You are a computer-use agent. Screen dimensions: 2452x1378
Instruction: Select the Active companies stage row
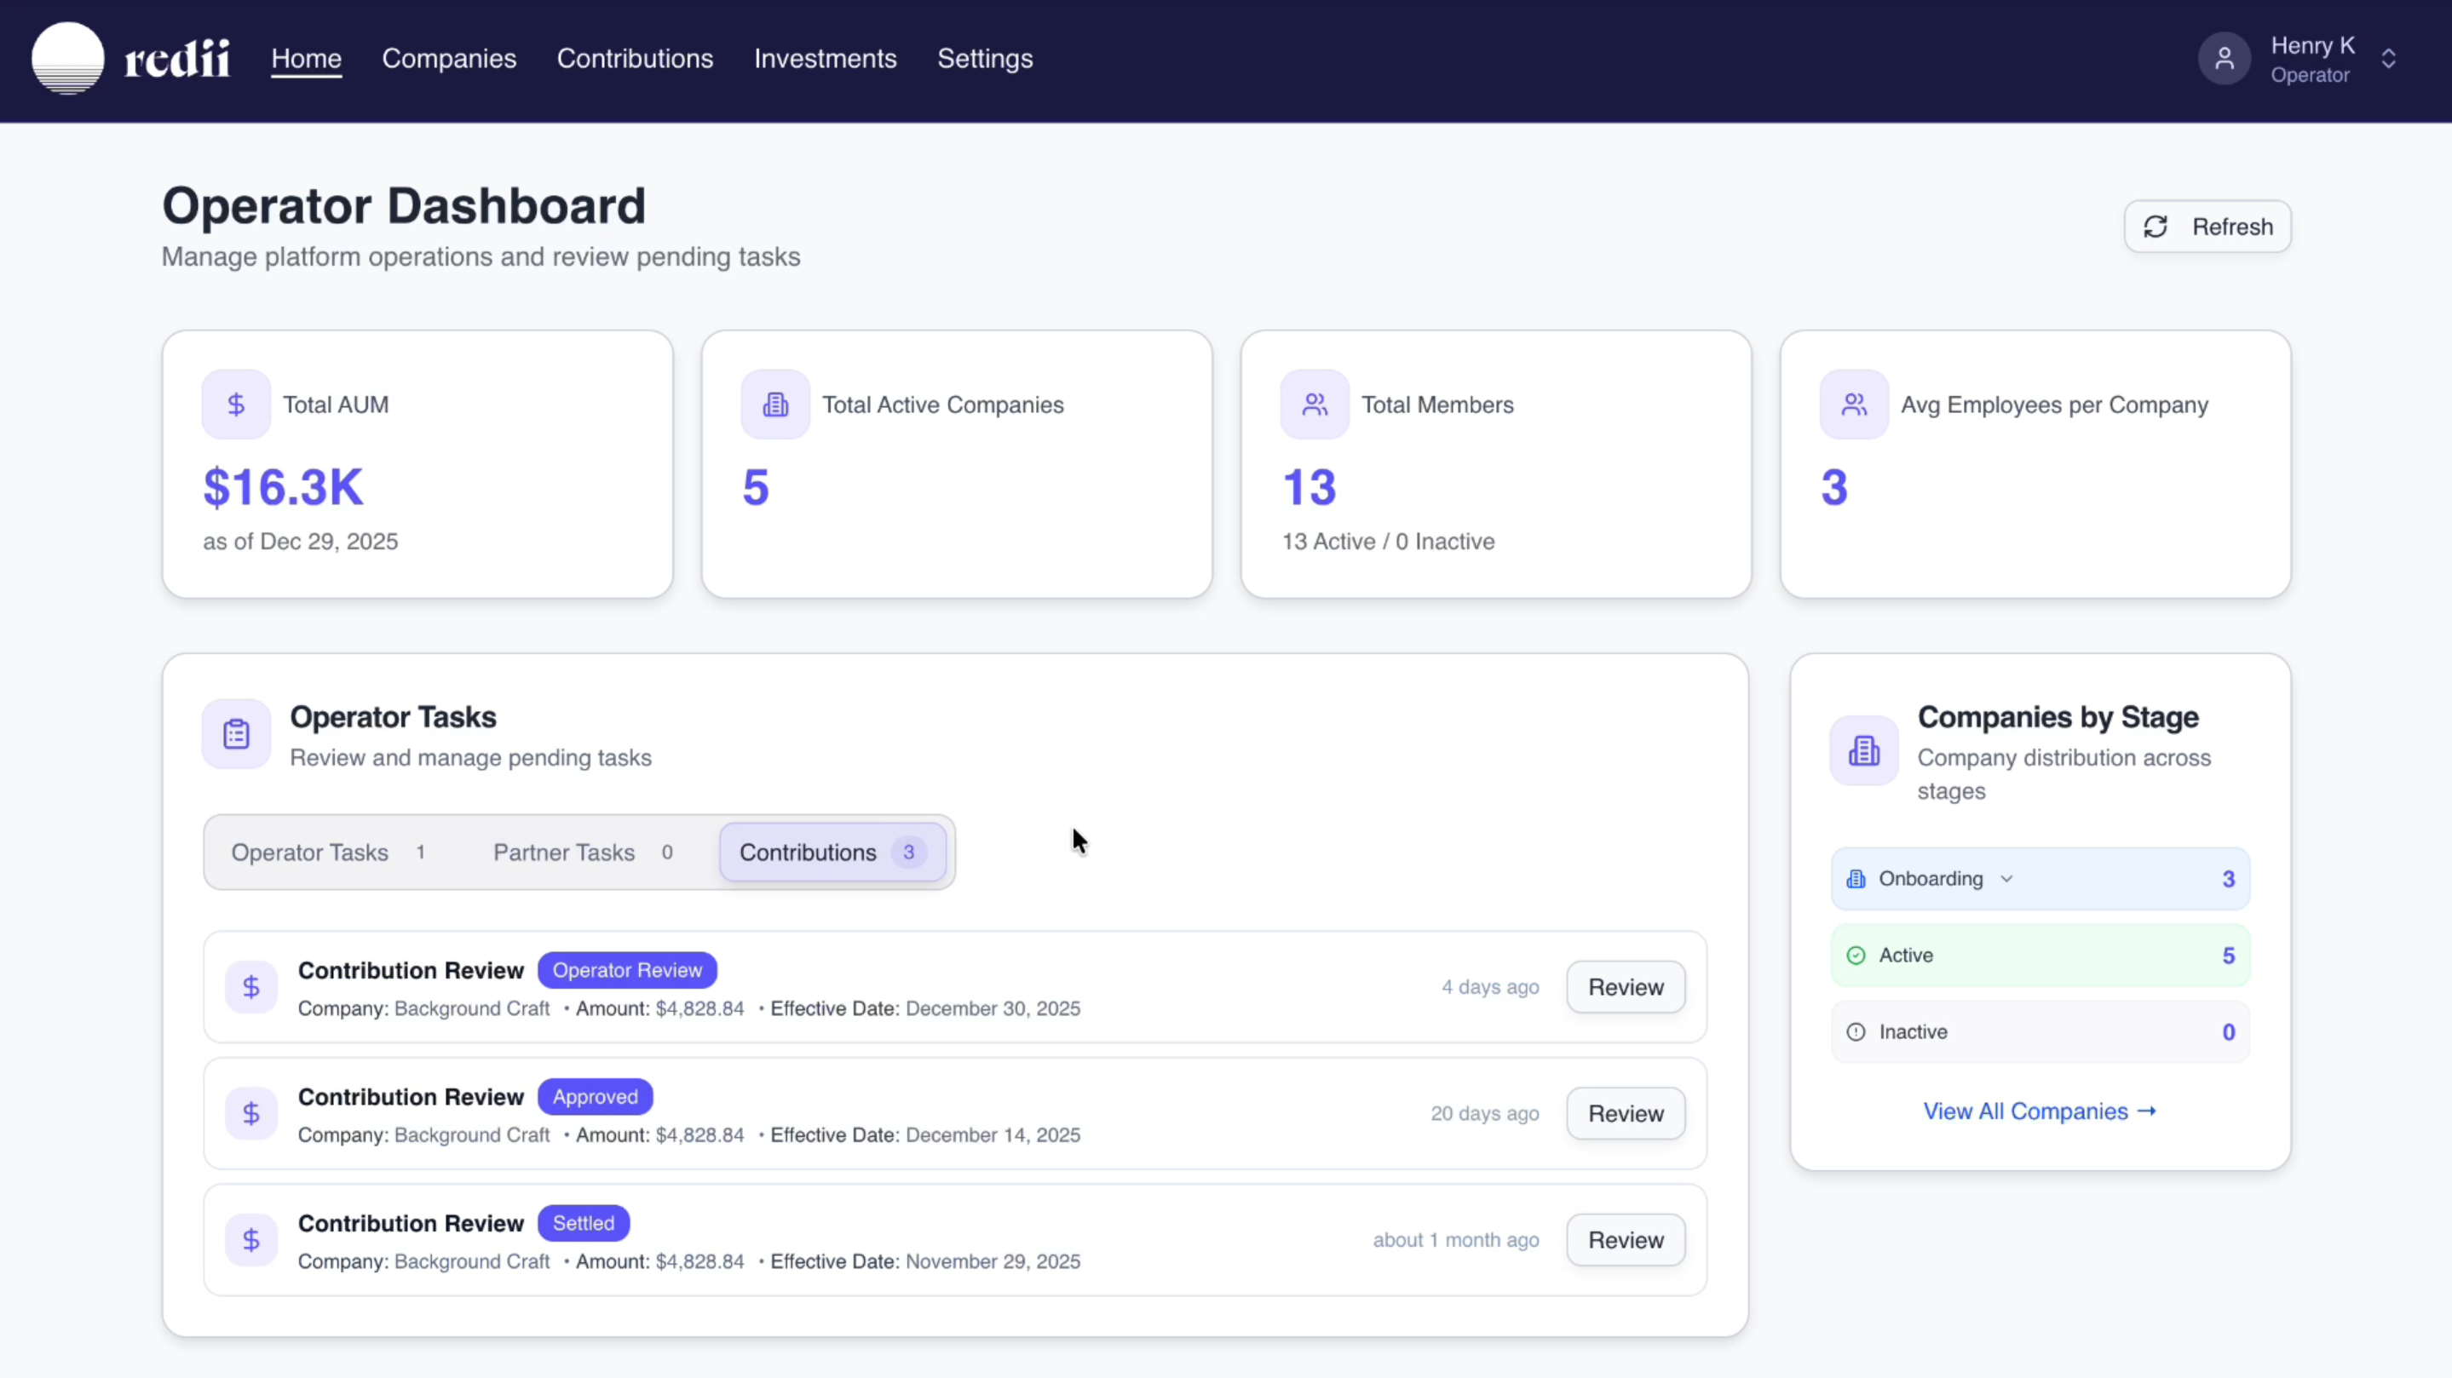2039,956
